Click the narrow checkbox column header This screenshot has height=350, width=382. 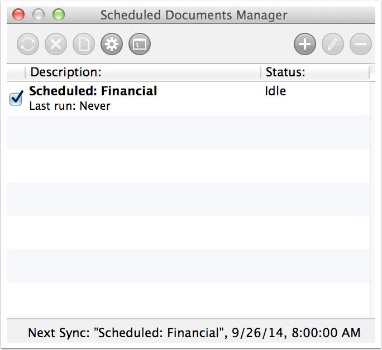pos(16,72)
